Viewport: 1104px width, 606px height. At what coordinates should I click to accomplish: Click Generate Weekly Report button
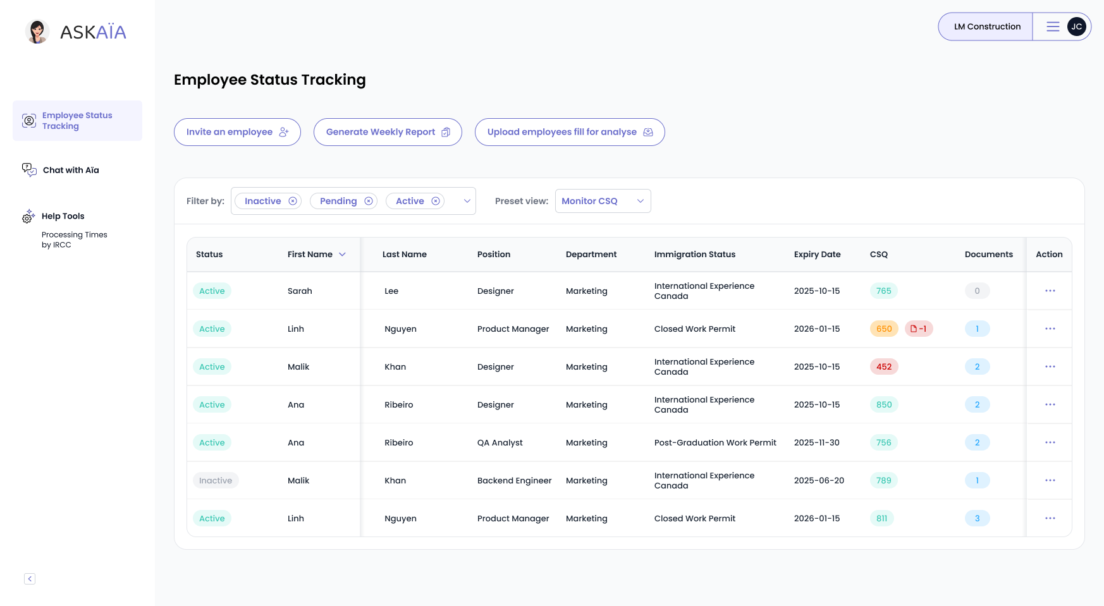click(388, 132)
